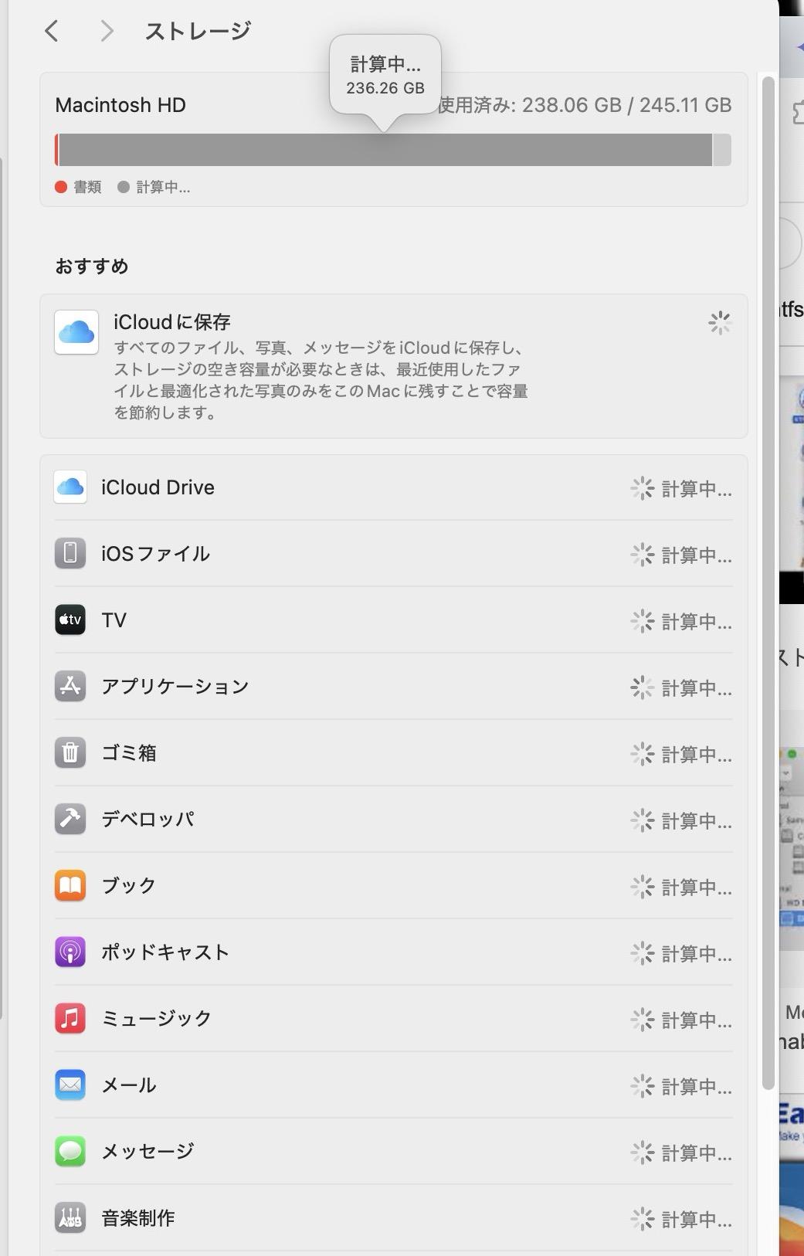Click the メッセージ green bubble icon
This screenshot has width=804, height=1256.
click(70, 1151)
